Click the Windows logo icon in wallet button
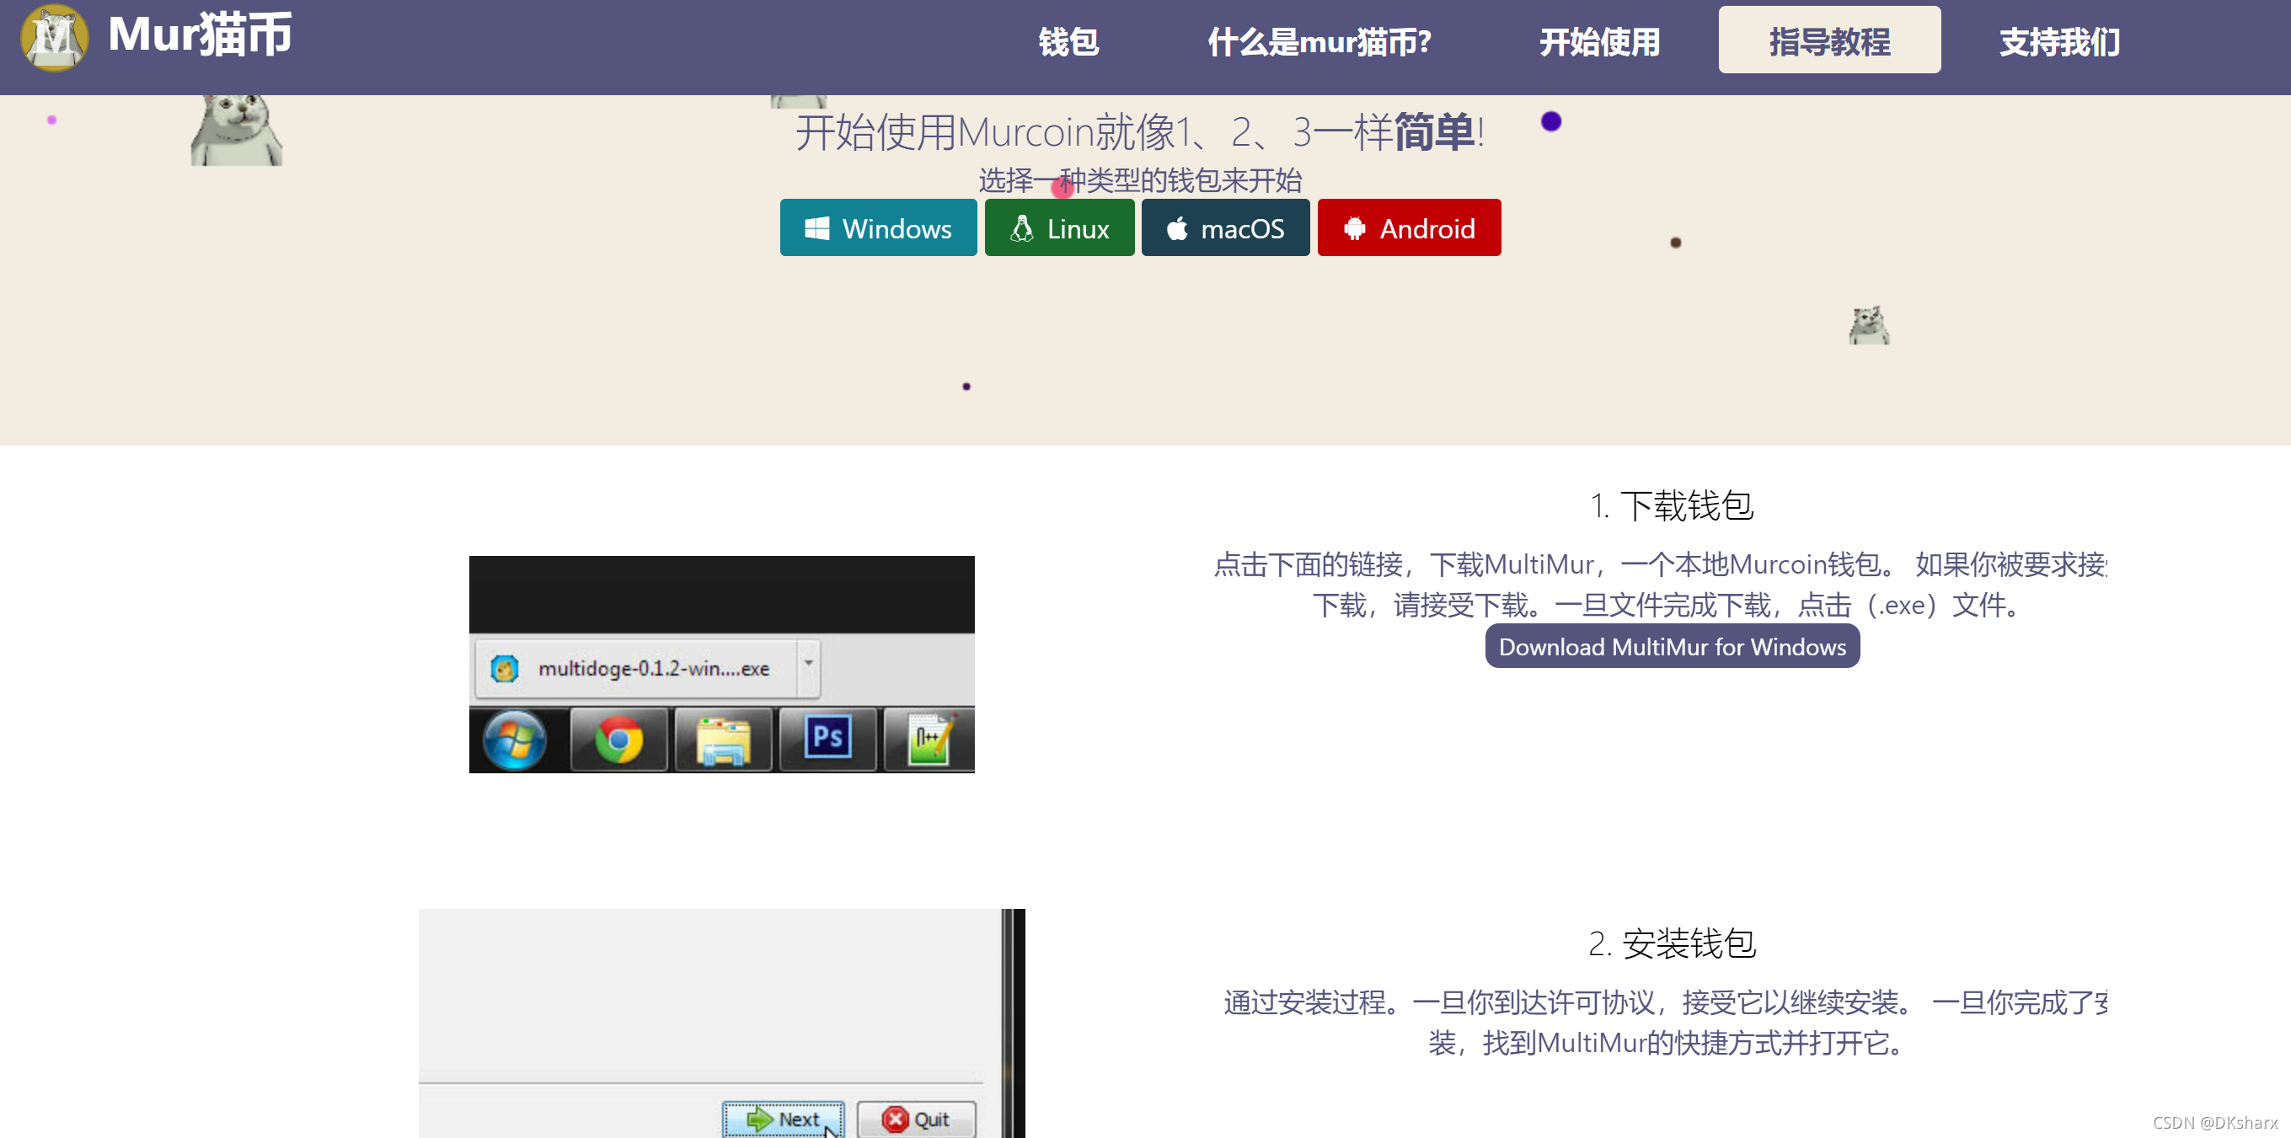 [x=816, y=228]
